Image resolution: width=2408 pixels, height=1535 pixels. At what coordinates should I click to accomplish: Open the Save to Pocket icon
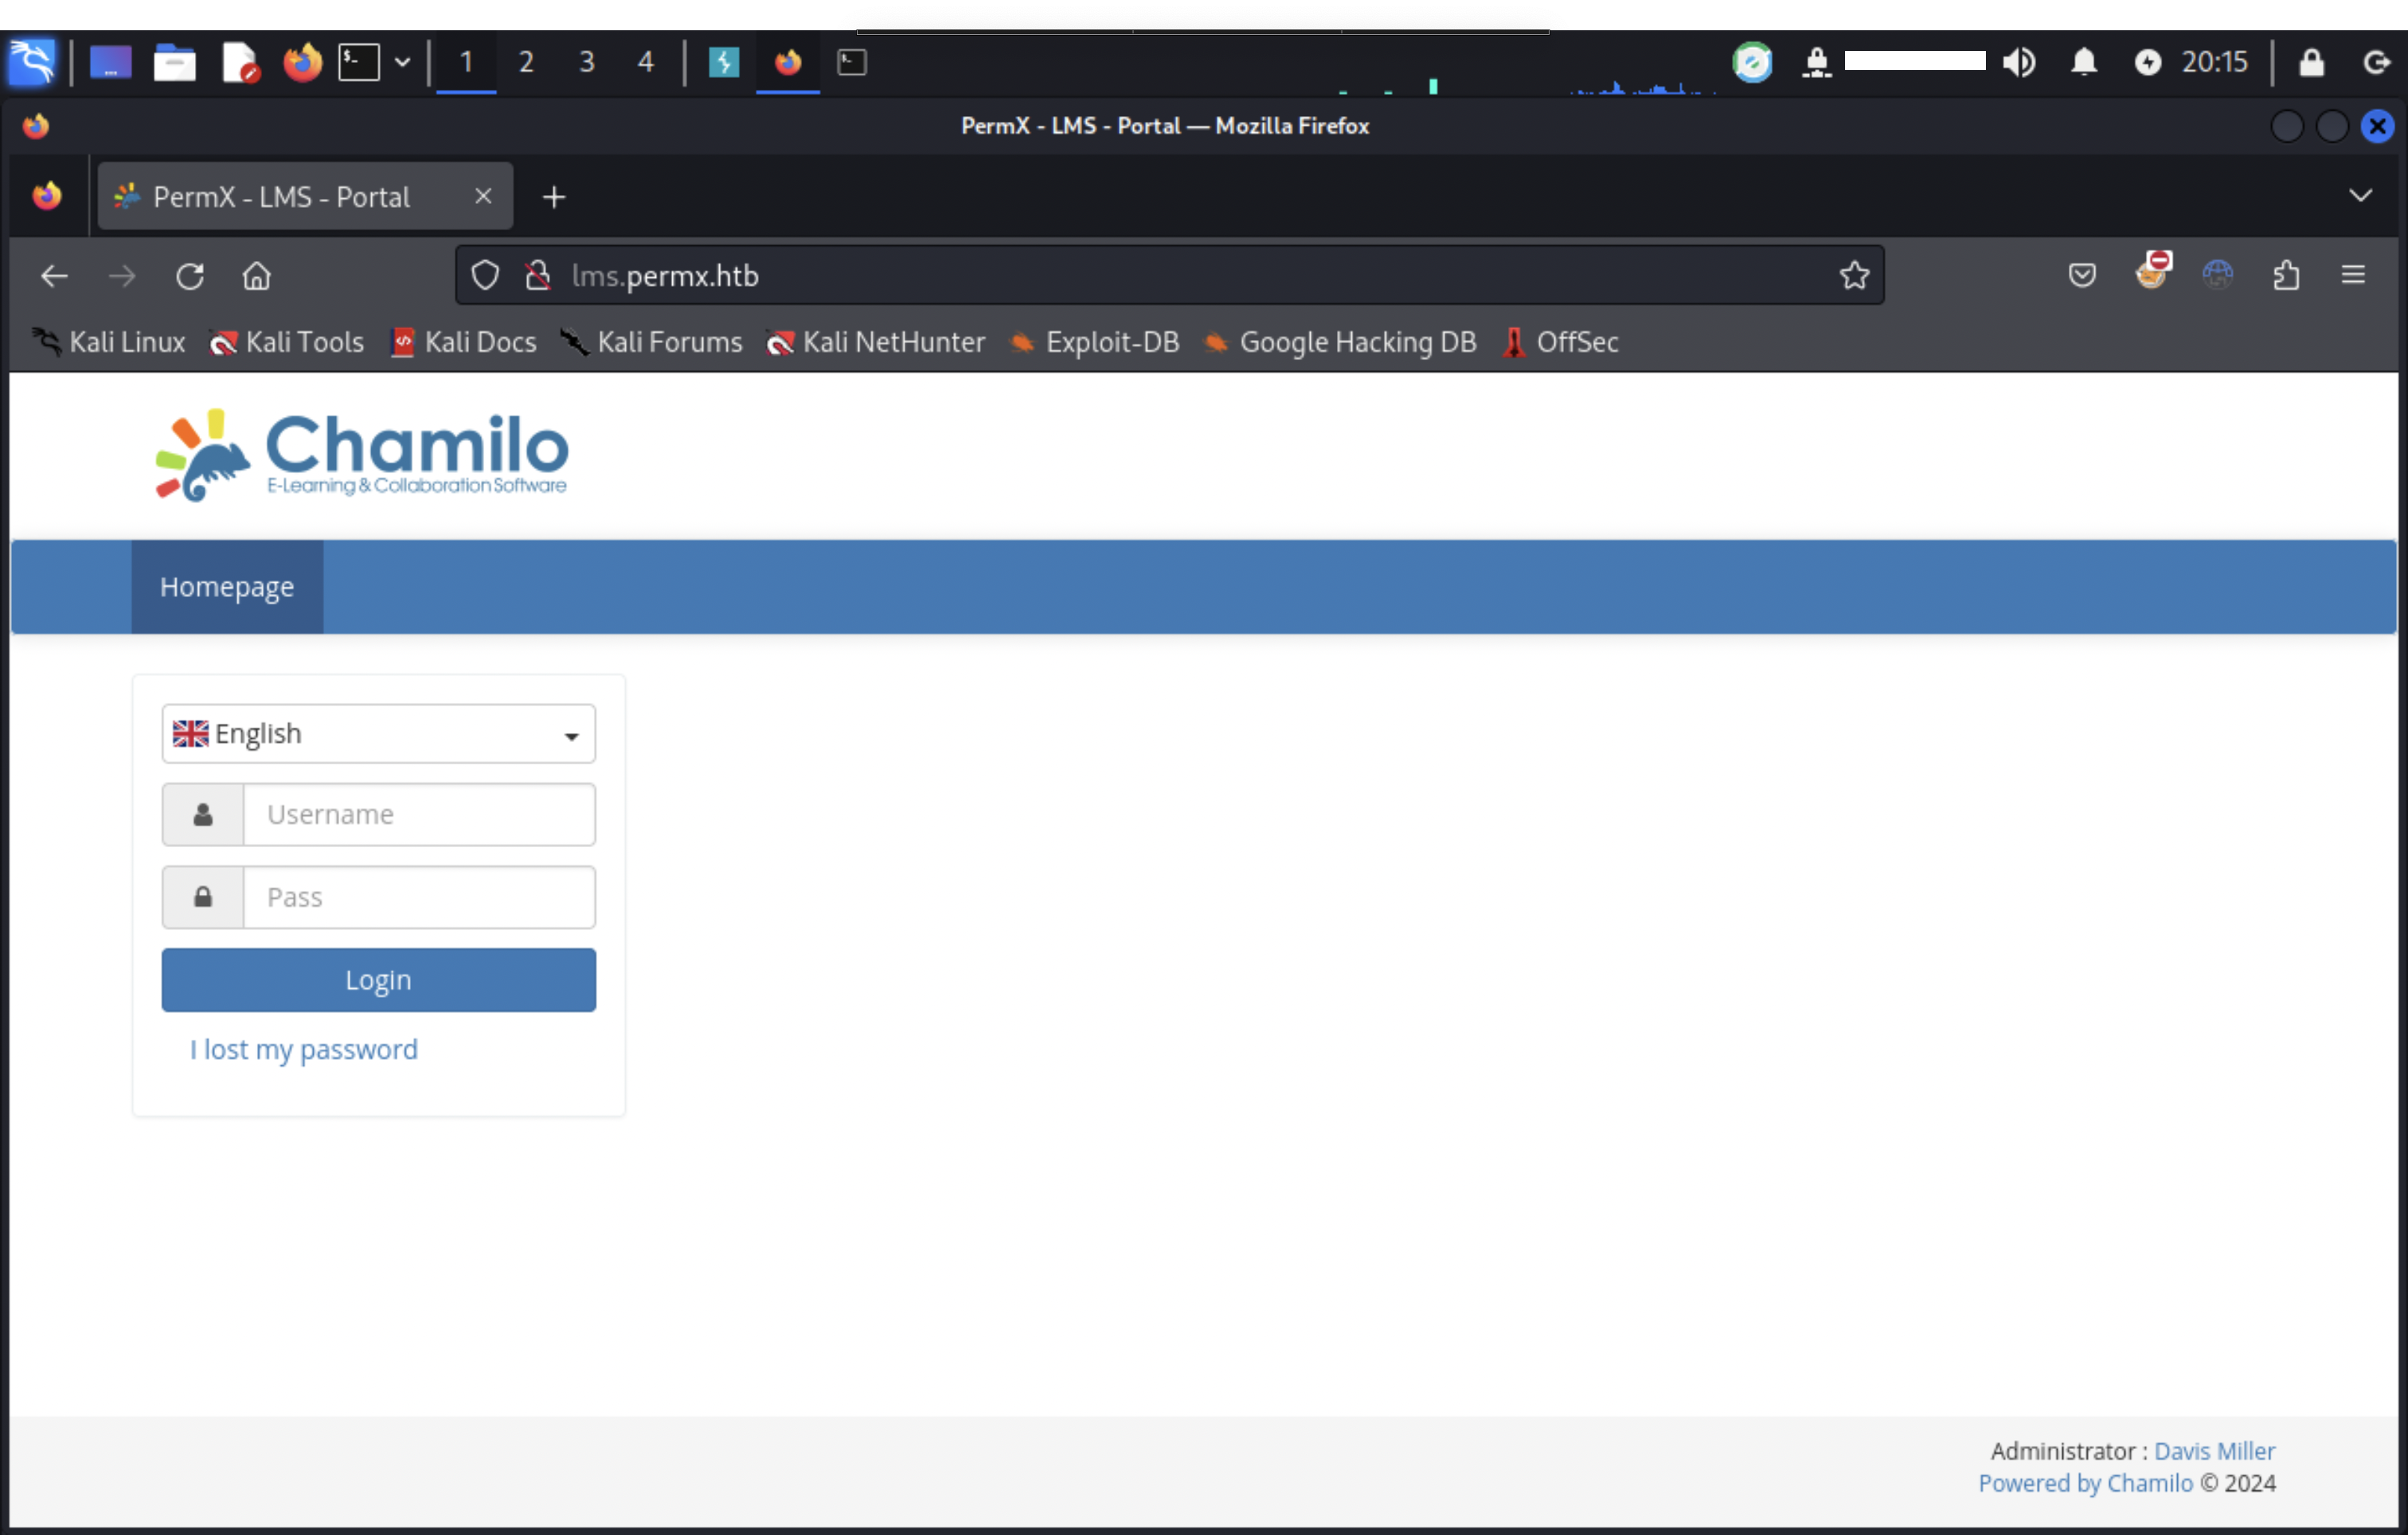pyautogui.click(x=2082, y=275)
